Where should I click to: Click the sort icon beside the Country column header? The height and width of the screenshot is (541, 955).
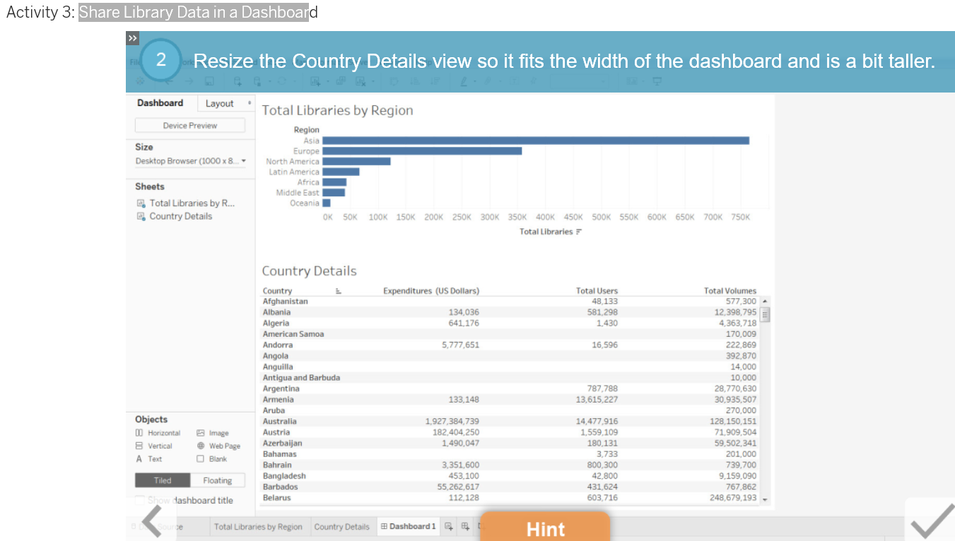pyautogui.click(x=338, y=290)
